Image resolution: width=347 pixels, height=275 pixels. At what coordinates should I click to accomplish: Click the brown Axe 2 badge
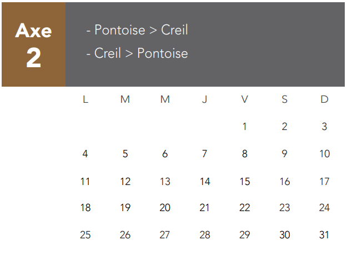tap(33, 44)
